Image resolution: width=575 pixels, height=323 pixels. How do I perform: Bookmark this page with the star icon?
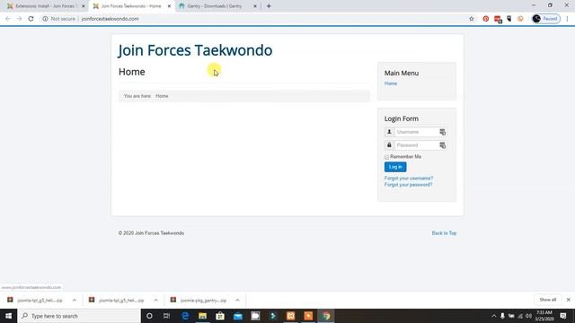[x=471, y=19]
